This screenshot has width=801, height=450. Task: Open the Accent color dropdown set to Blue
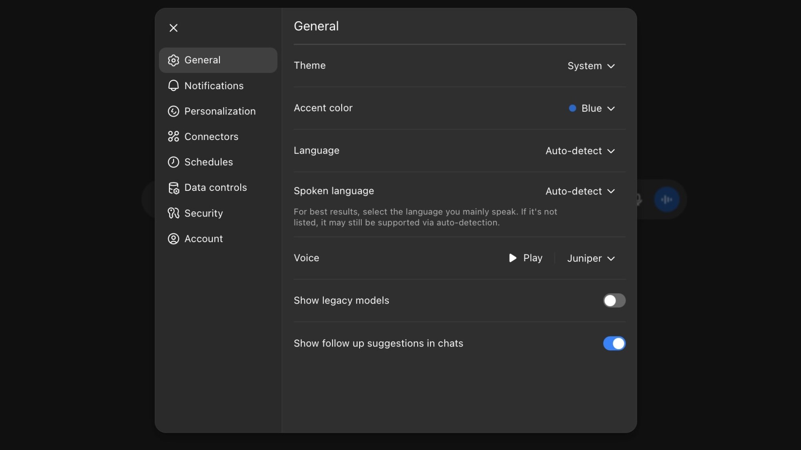[592, 108]
